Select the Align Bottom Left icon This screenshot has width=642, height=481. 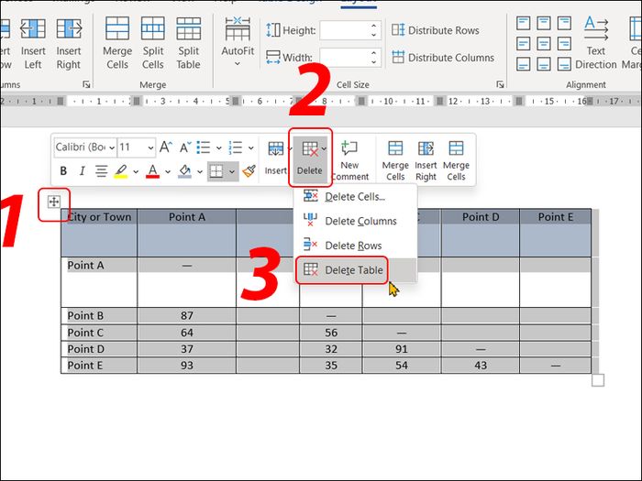pos(524,64)
